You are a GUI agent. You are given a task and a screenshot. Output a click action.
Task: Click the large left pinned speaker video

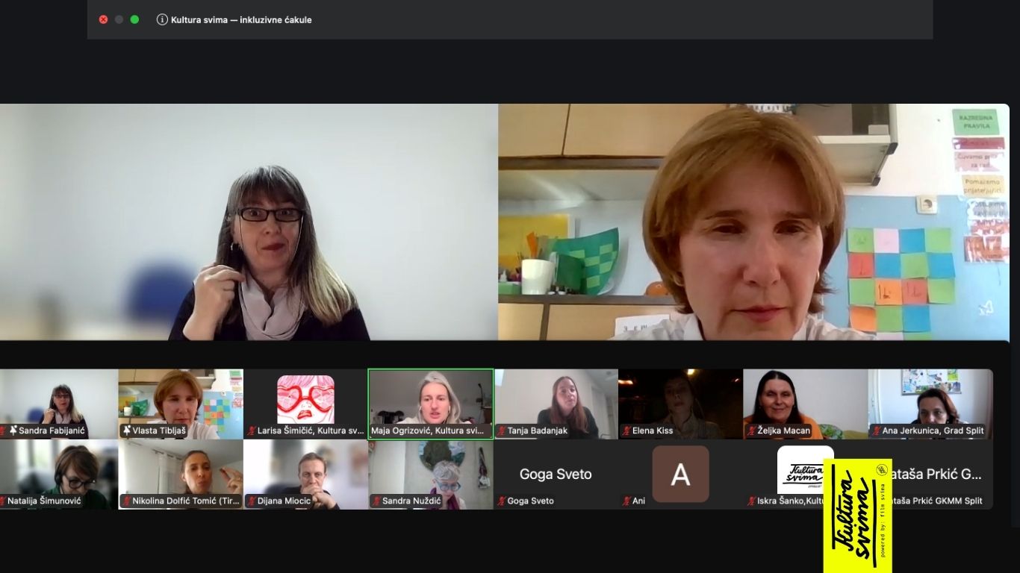coord(249,222)
